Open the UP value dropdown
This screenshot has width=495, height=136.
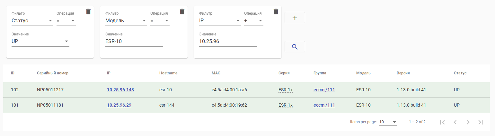(40, 42)
